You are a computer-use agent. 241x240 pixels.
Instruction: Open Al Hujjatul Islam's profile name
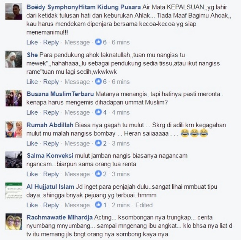point(50,187)
